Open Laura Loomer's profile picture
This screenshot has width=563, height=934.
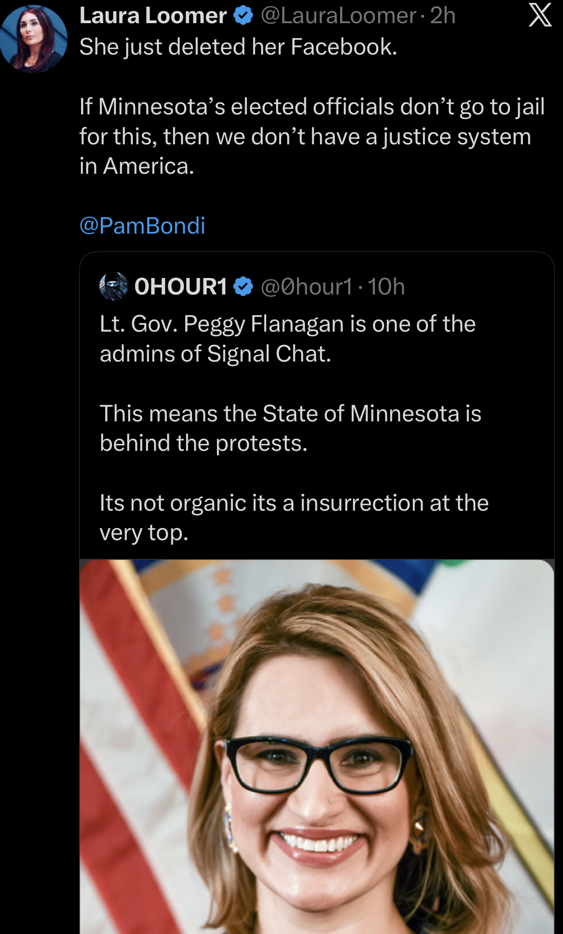33,39
